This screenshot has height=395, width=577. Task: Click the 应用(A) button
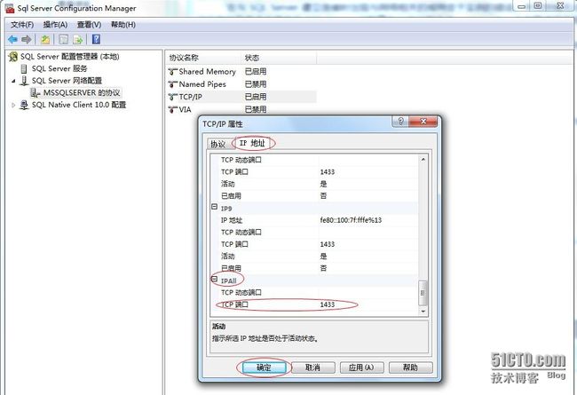coord(359,367)
